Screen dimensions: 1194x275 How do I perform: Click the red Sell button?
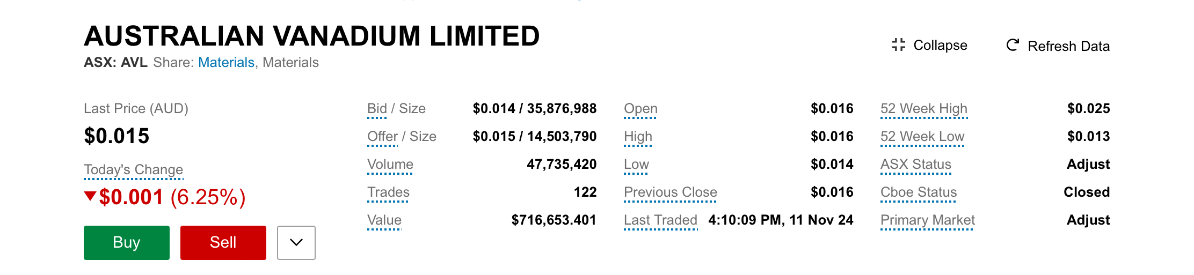pos(223,243)
